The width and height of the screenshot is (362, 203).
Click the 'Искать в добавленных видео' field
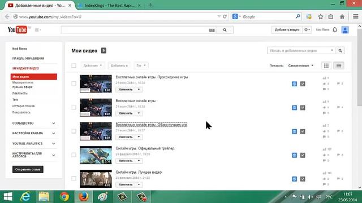pos(301,51)
